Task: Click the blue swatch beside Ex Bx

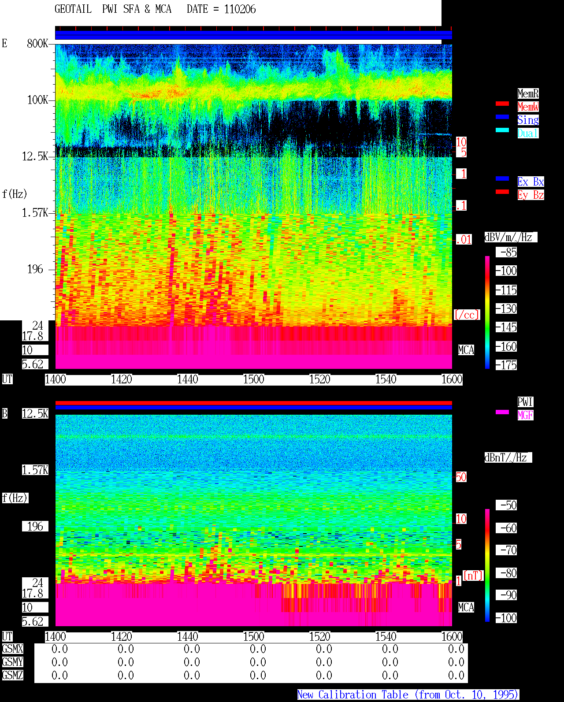Action: (502, 178)
